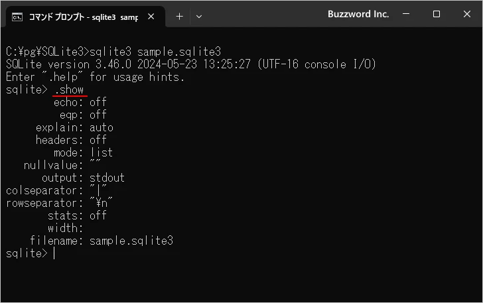Minimize the terminal window
This screenshot has width=483, height=303.
(406, 14)
